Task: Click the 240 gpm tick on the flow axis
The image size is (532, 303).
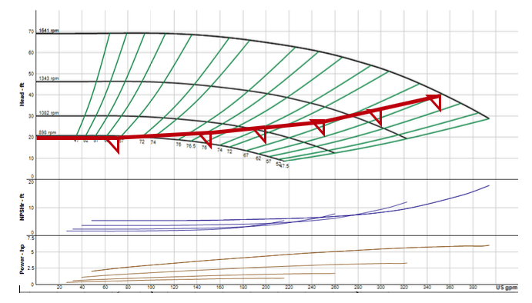Action: [312, 288]
